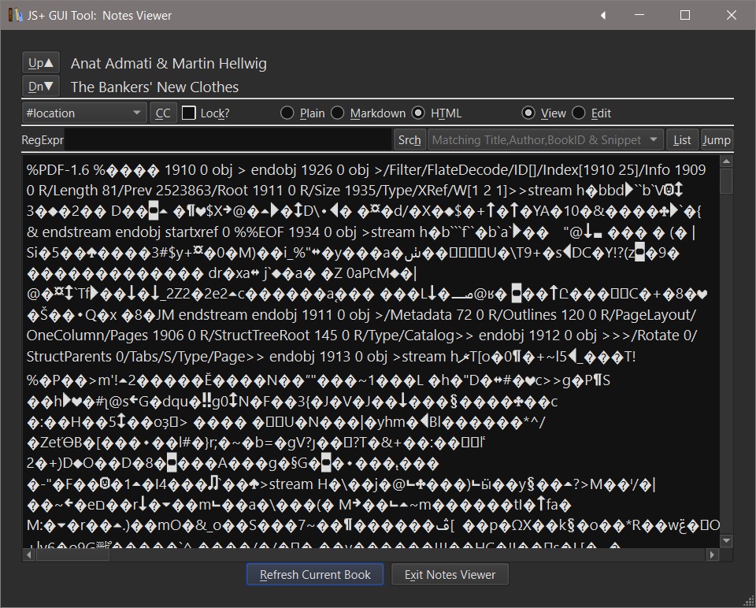756x608 pixels.
Task: Click the horizontal scrollbar right arrow
Action: (713, 555)
